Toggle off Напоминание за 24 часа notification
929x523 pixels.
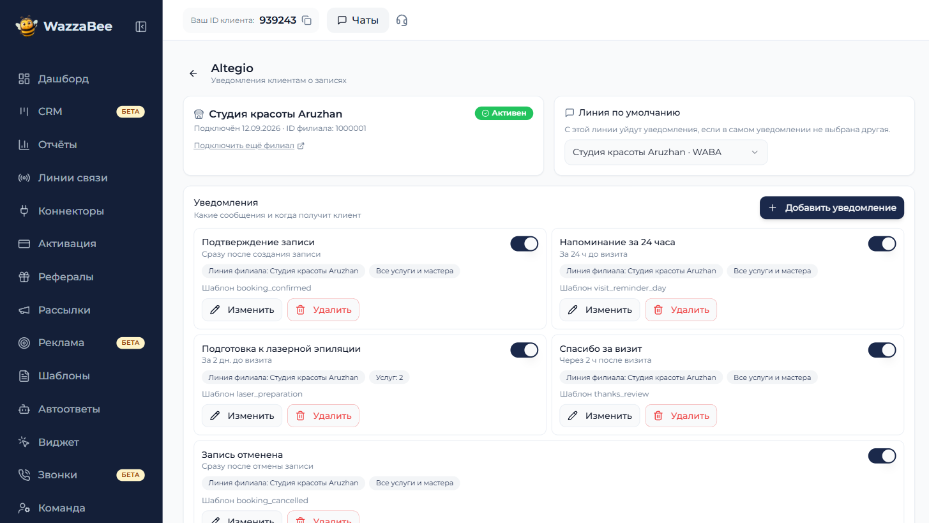click(882, 243)
